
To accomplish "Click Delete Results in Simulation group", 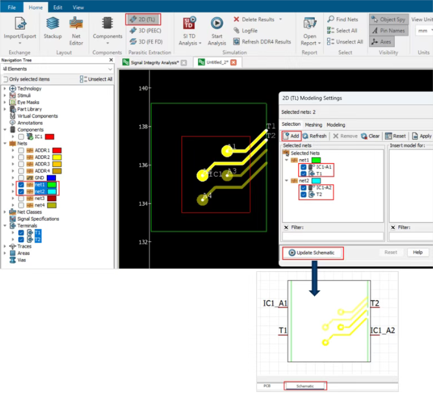I will [x=258, y=19].
